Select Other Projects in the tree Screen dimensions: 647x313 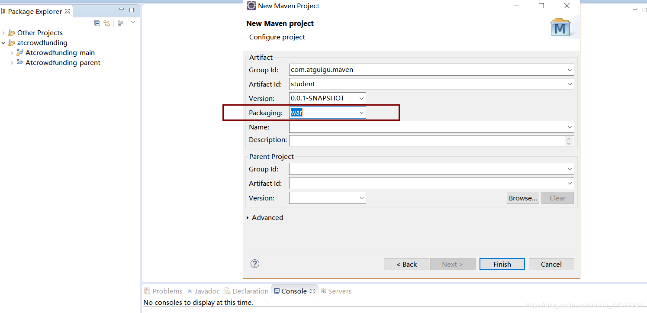click(40, 33)
